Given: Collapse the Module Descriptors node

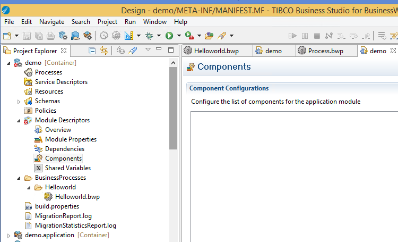Looking at the screenshot, I should 19,121.
